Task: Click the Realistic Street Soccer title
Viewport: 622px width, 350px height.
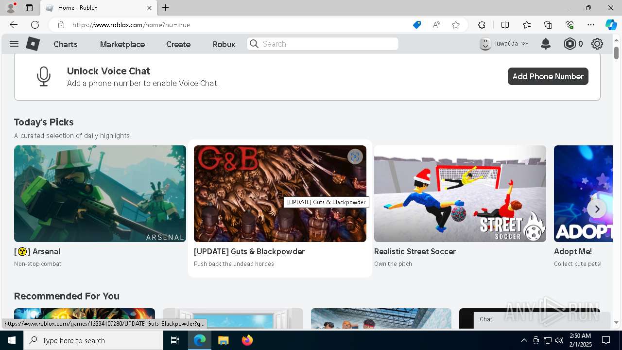Action: [x=415, y=251]
